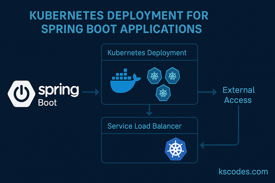The height and width of the screenshot is (183, 275).
Task: Toggle the Kubernetes Deployment panel
Action: (149, 75)
